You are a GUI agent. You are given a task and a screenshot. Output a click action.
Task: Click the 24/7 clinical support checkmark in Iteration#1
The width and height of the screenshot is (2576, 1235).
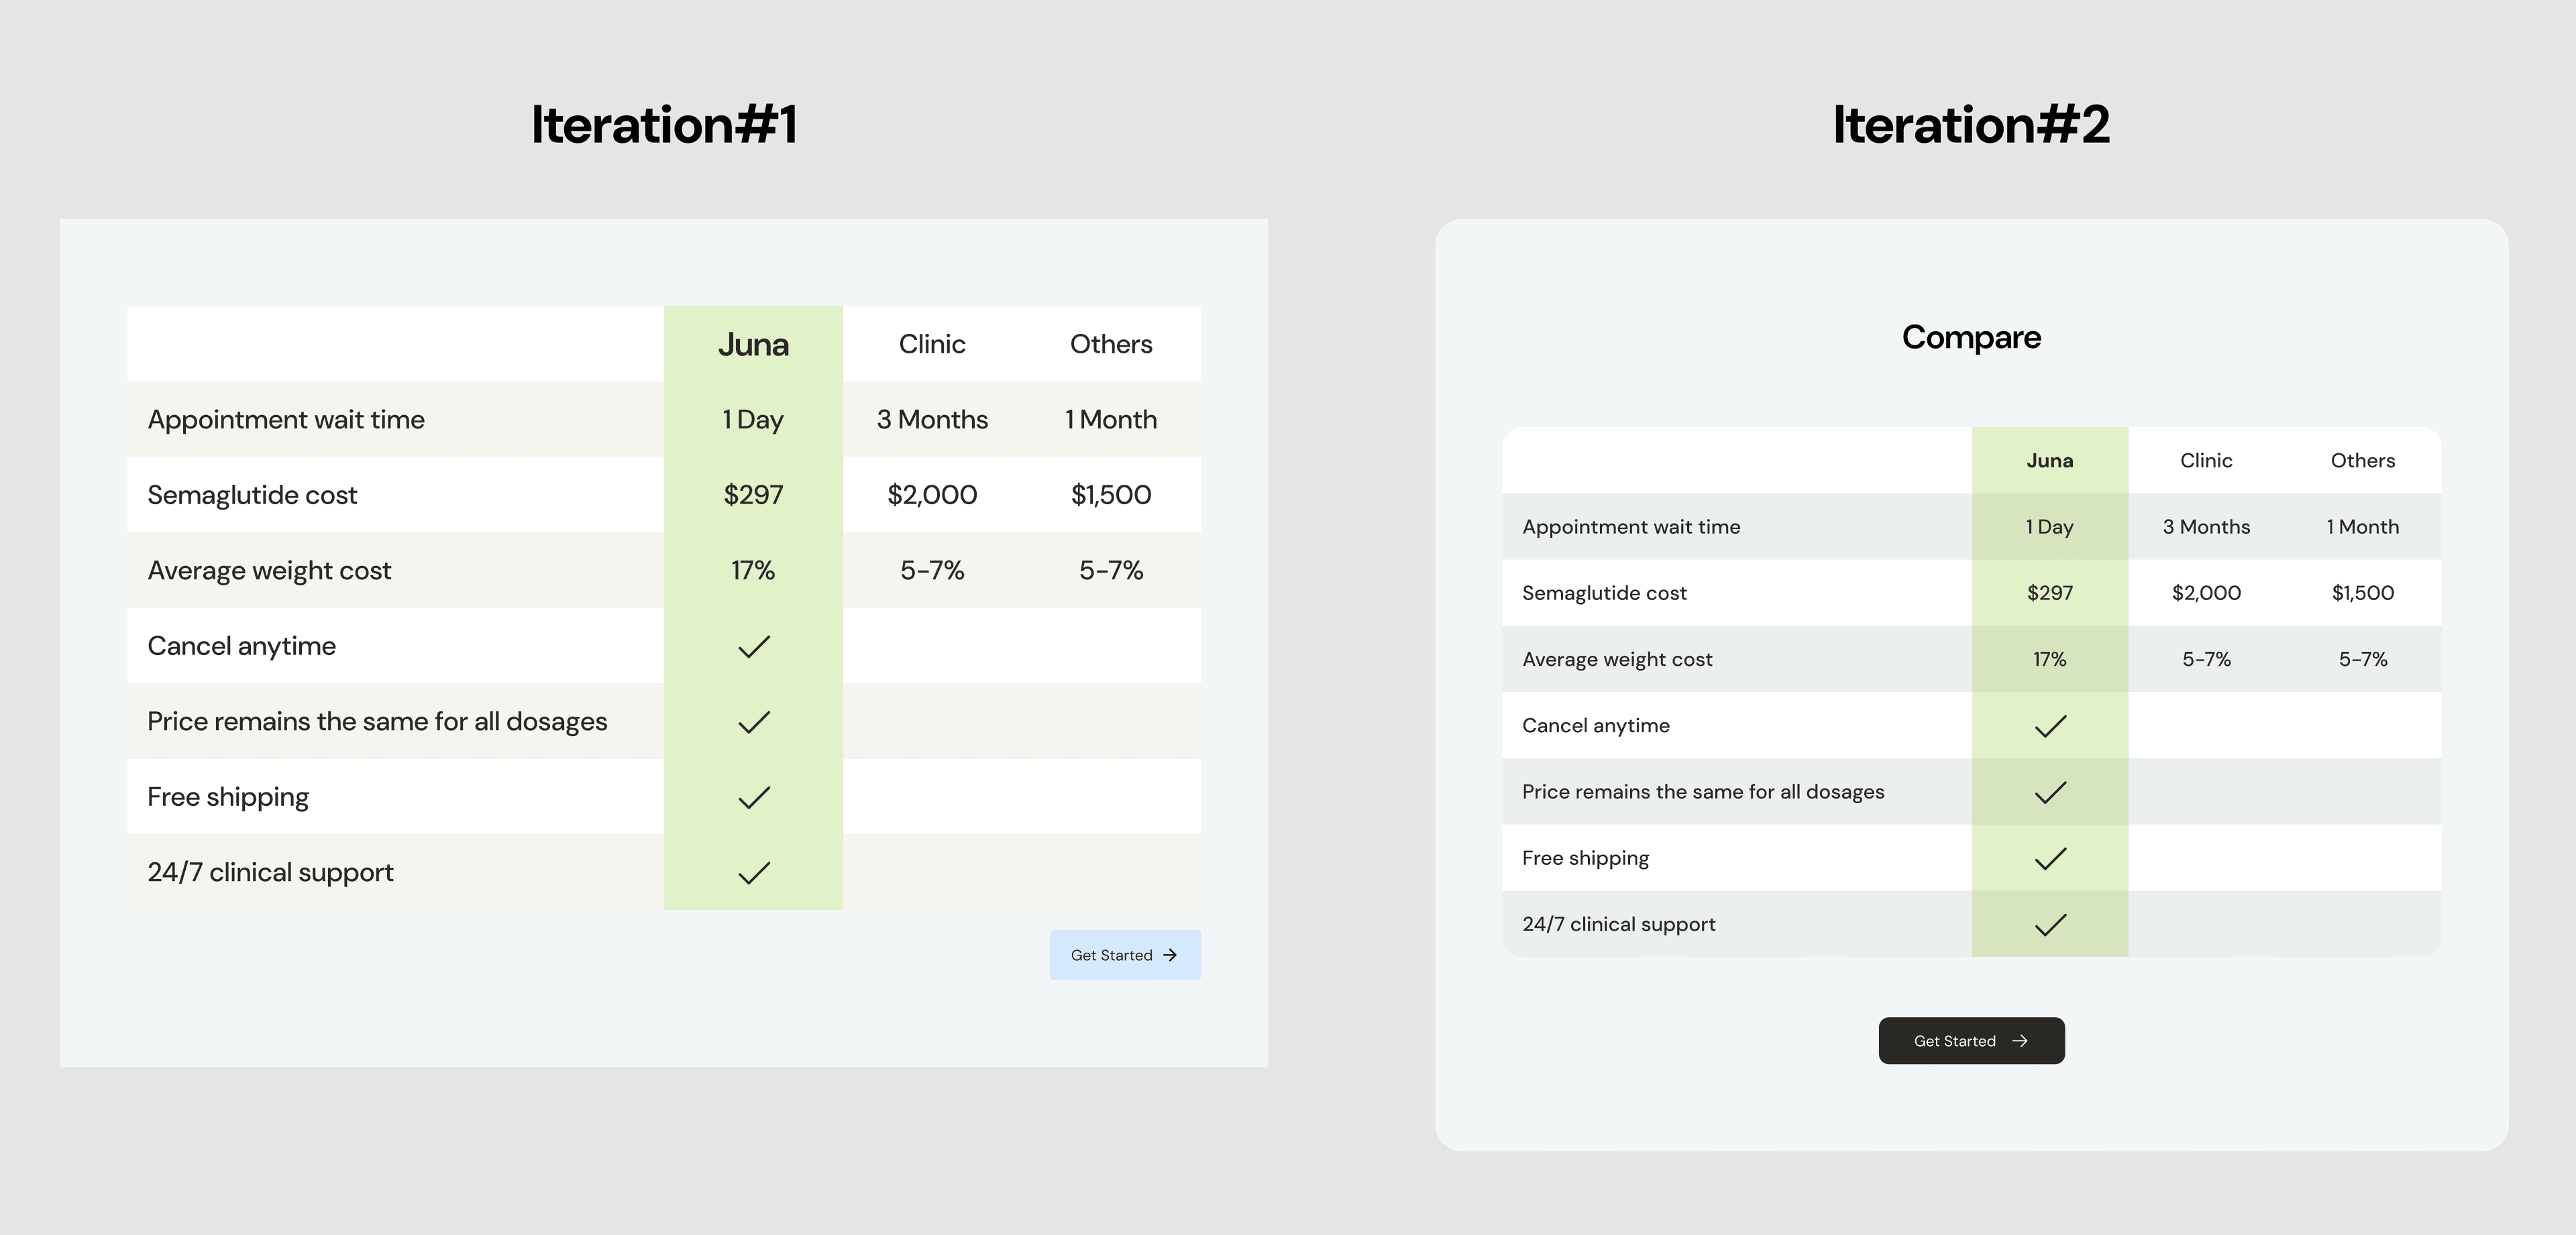(x=753, y=872)
